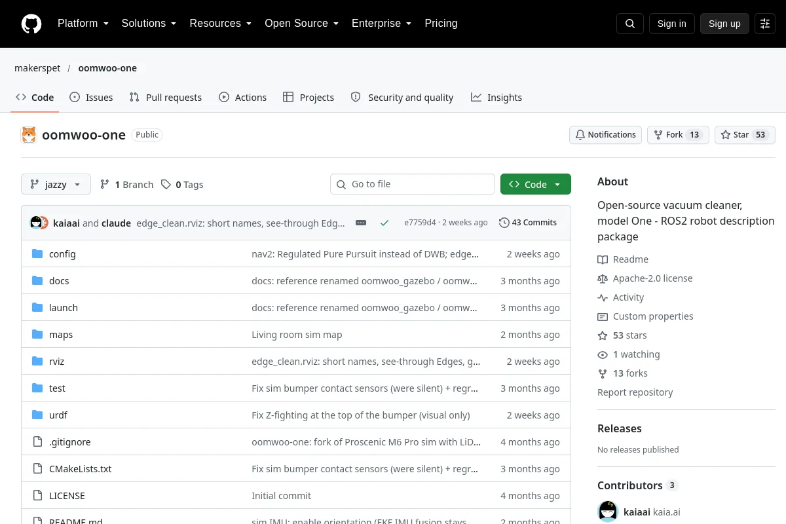Open the 1 Branch link
The height and width of the screenshot is (524, 786).
coord(126,185)
